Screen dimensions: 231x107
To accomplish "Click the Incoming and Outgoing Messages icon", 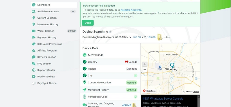I will [x=85, y=105].
